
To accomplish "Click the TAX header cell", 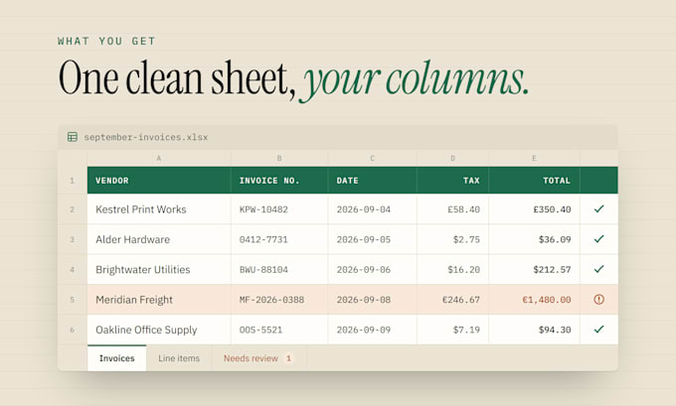I will 452,181.
